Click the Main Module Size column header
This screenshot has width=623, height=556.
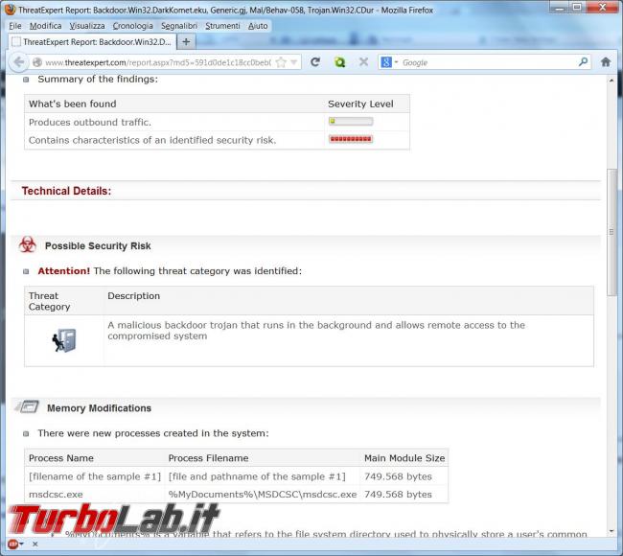point(404,458)
